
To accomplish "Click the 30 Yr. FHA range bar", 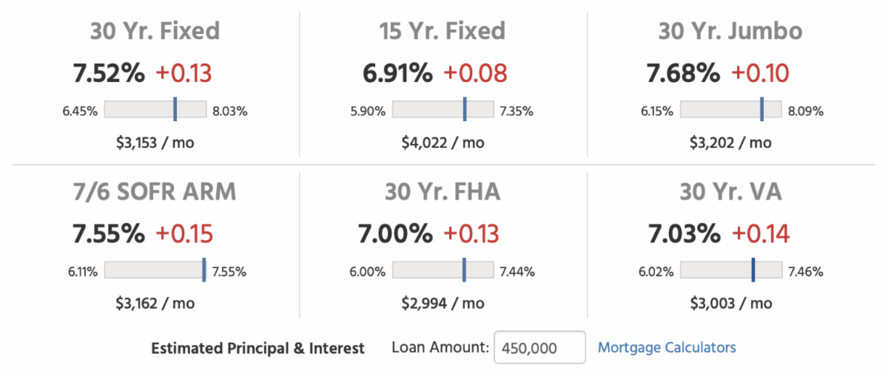I will pos(443,270).
